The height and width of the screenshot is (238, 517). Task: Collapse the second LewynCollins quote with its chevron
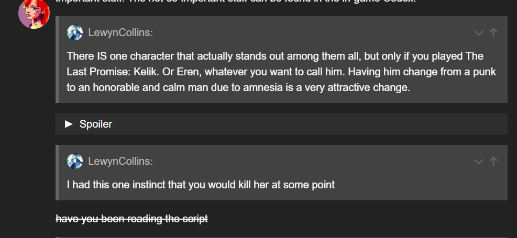click(478, 161)
